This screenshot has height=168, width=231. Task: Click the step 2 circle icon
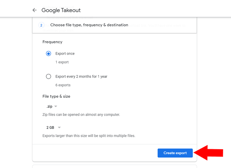pyautogui.click(x=41, y=25)
